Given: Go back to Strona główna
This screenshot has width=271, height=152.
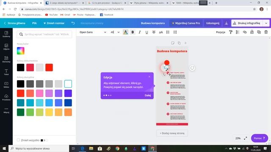Looking at the screenshot, I should [15, 23].
